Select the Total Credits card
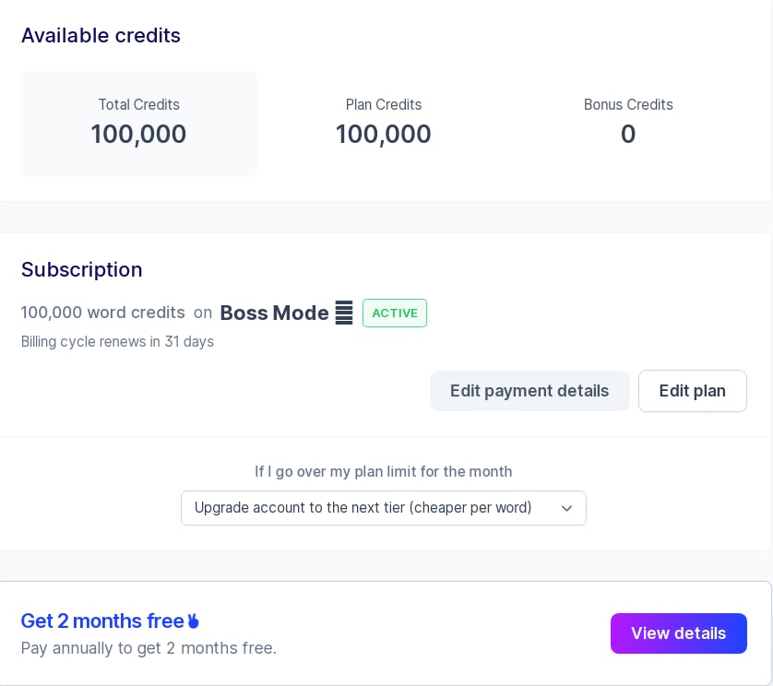This screenshot has height=686, width=773. coord(138,124)
